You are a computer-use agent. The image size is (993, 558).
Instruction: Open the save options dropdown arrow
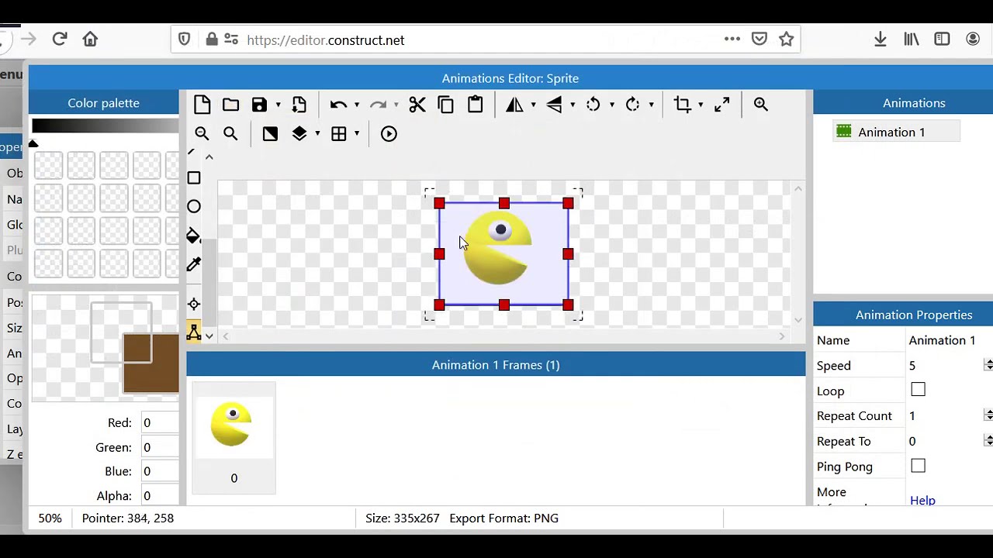click(x=278, y=105)
